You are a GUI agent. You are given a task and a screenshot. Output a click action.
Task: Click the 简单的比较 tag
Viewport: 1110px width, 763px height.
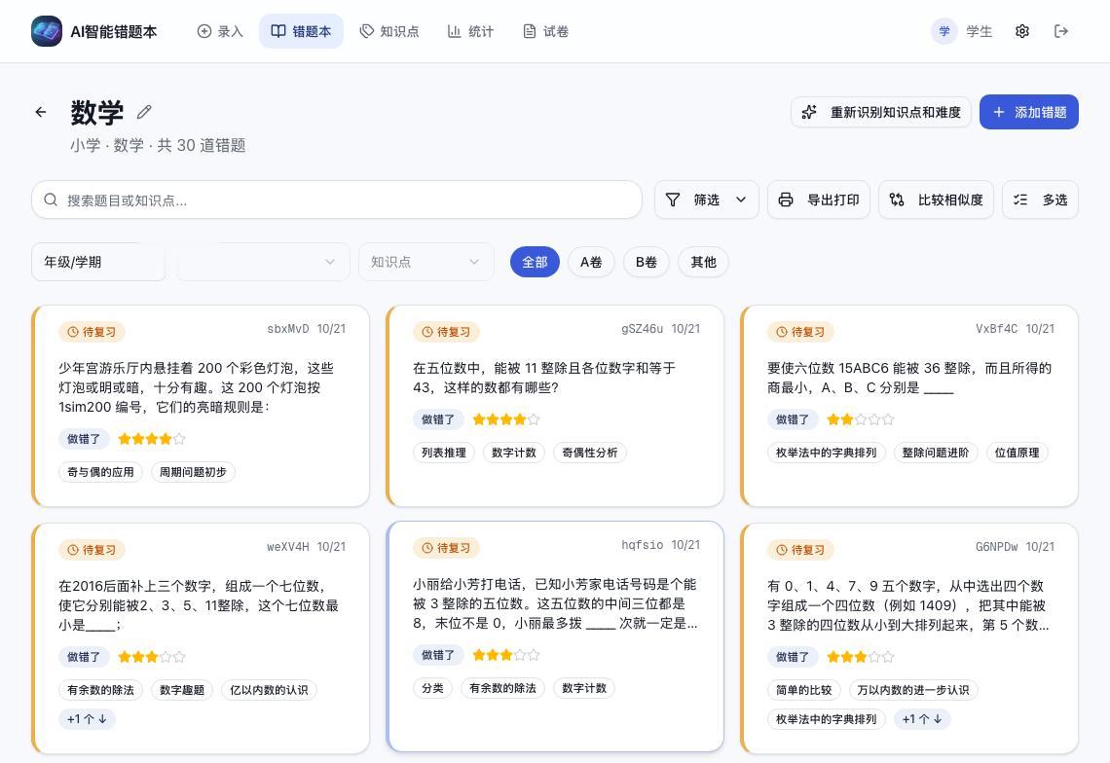804,689
